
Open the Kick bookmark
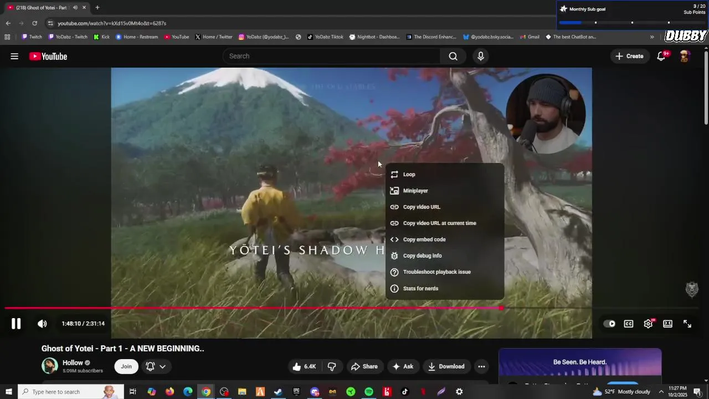tap(101, 37)
